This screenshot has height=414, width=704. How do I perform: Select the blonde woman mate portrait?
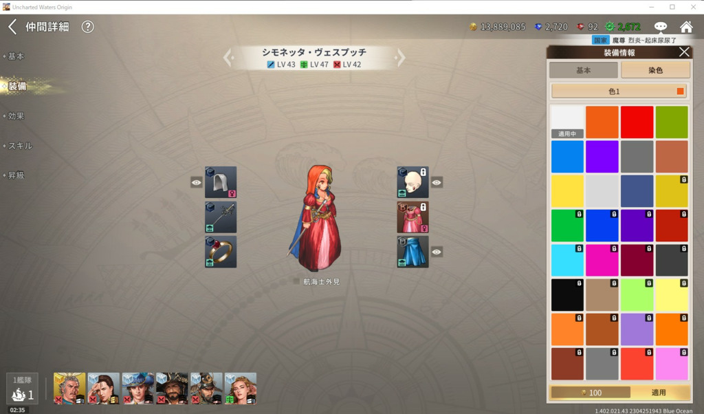click(x=240, y=389)
